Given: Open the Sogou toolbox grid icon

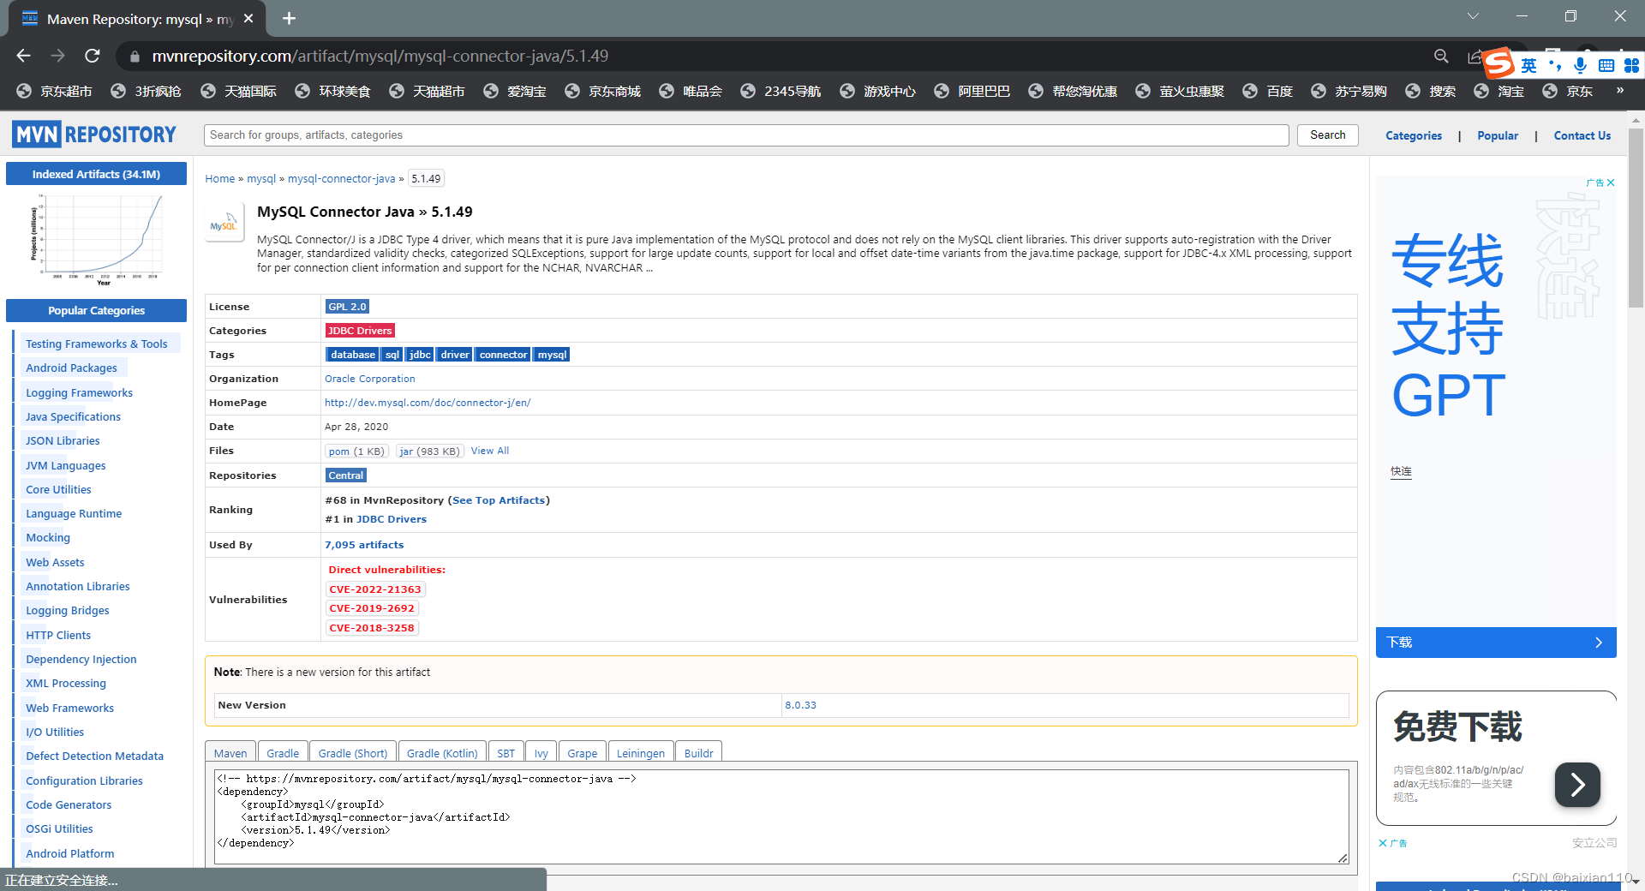Looking at the screenshot, I should pos(1631,66).
